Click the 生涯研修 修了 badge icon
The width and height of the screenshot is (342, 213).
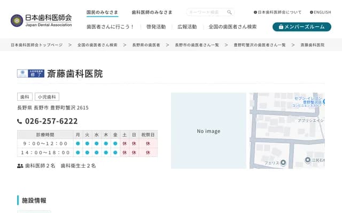pos(30,73)
